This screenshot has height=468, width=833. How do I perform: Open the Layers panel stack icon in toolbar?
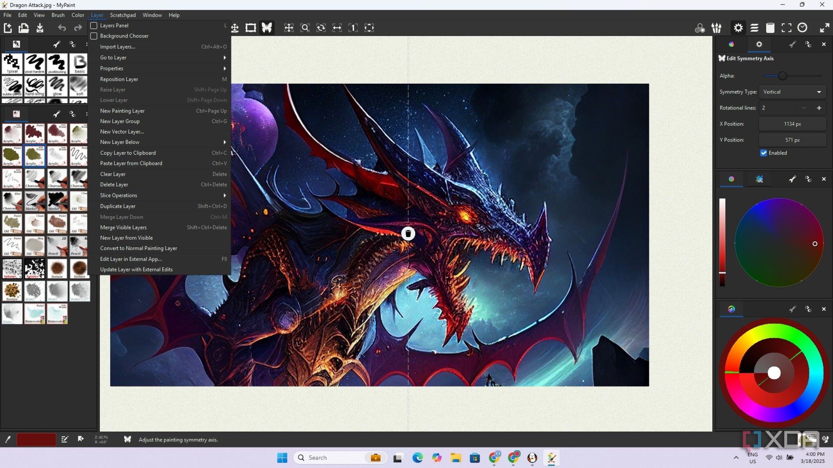[x=754, y=28]
